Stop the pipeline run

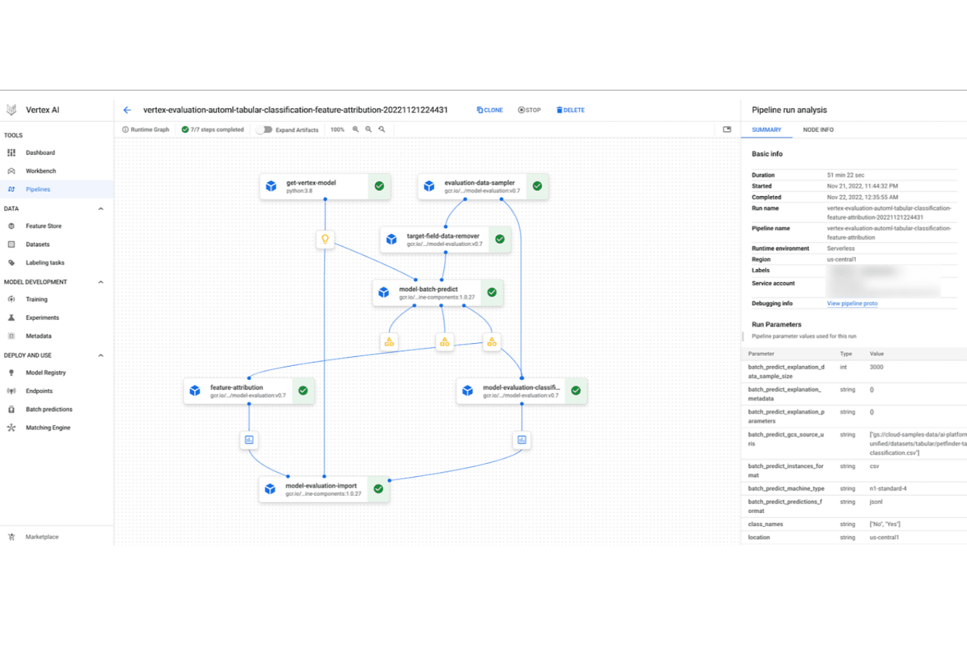point(529,110)
